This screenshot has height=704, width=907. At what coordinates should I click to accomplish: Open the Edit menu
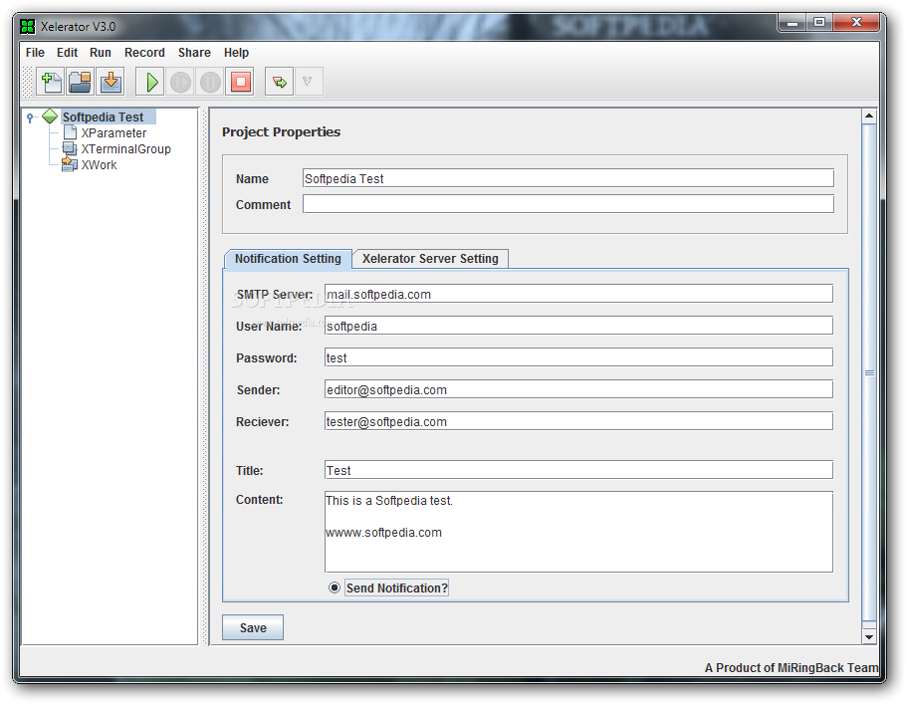tap(67, 53)
